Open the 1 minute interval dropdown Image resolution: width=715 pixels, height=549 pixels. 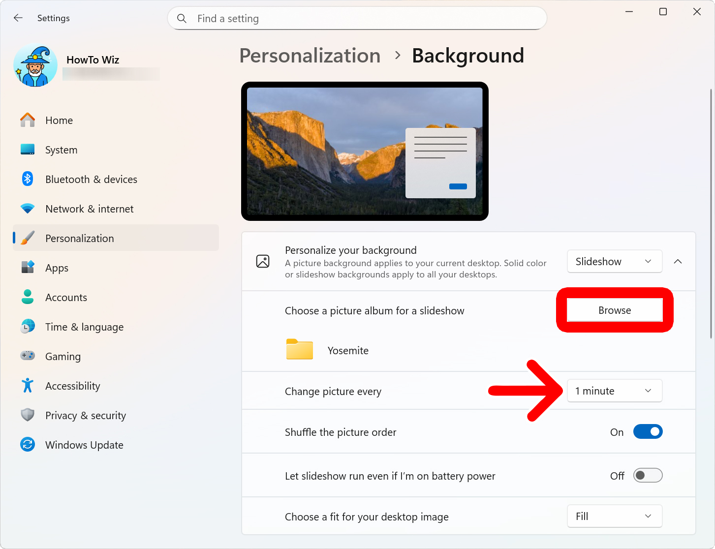[x=614, y=391]
